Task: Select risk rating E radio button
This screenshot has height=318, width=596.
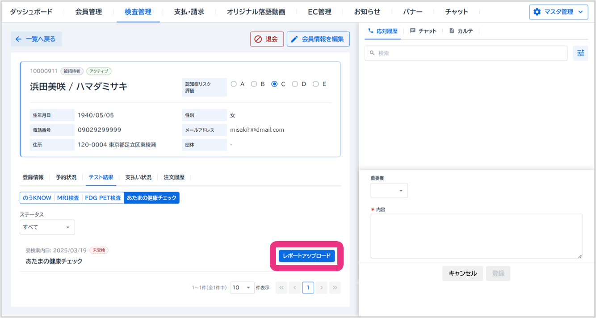Action: coord(316,84)
